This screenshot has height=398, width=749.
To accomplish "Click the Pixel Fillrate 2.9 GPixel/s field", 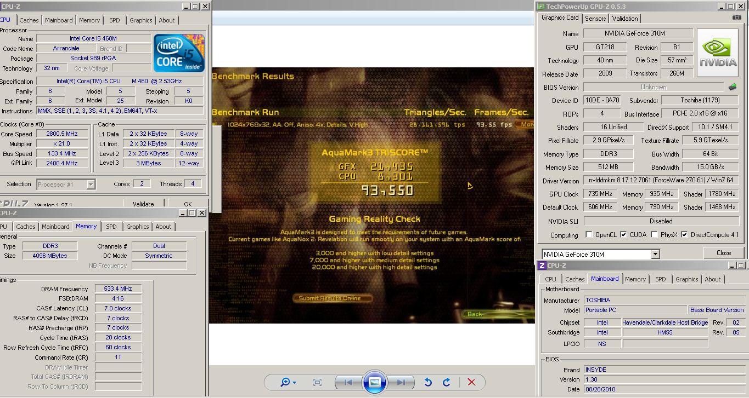I will 609,140.
